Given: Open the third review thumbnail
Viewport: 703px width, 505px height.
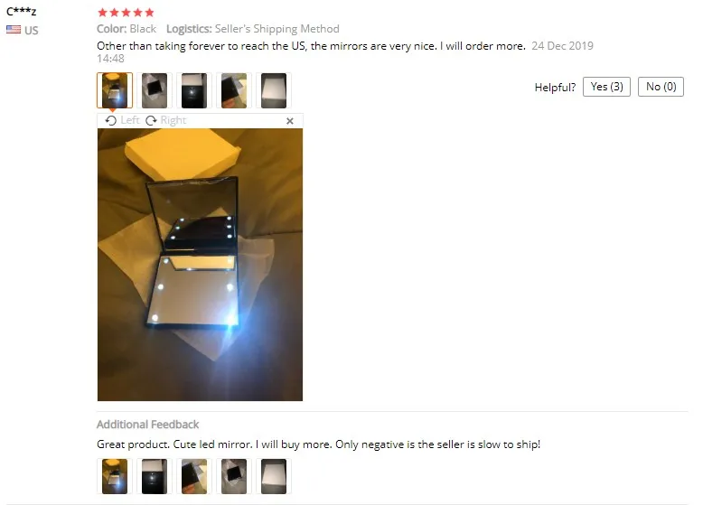Looking at the screenshot, I should click(194, 90).
